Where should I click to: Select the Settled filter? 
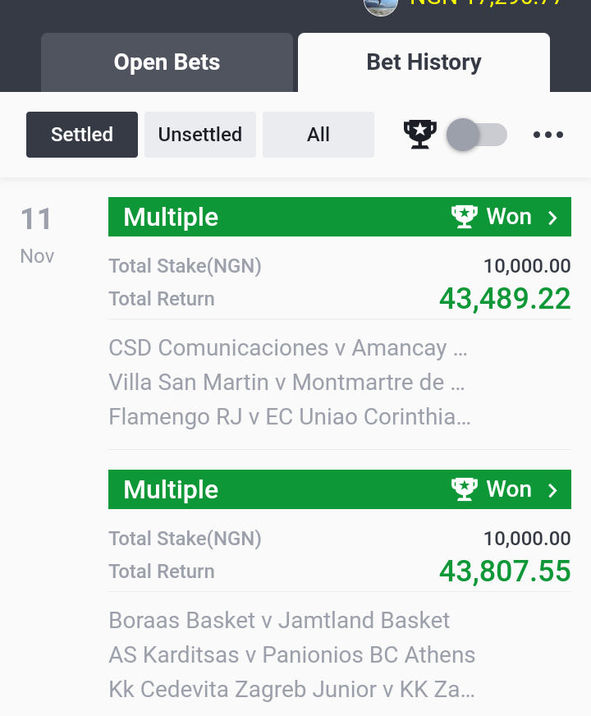82,135
